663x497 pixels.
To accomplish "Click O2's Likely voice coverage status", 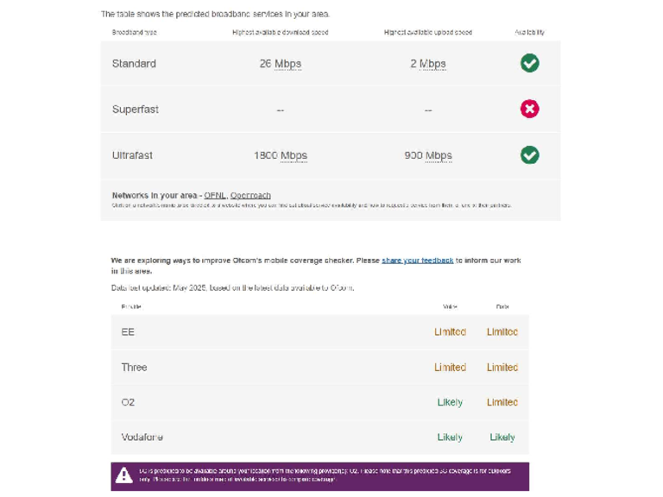I will click(450, 402).
